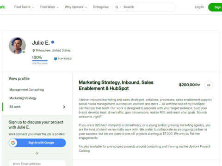The image size is (222, 166).
Task: Open Julie E.'s profile photo
Action: click(17, 46)
